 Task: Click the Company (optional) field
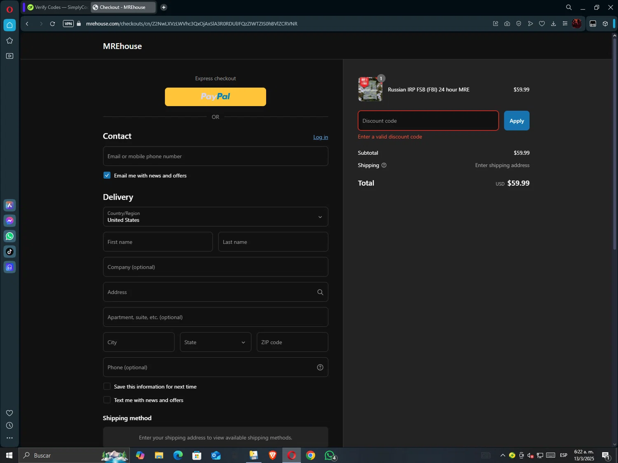coord(215,267)
